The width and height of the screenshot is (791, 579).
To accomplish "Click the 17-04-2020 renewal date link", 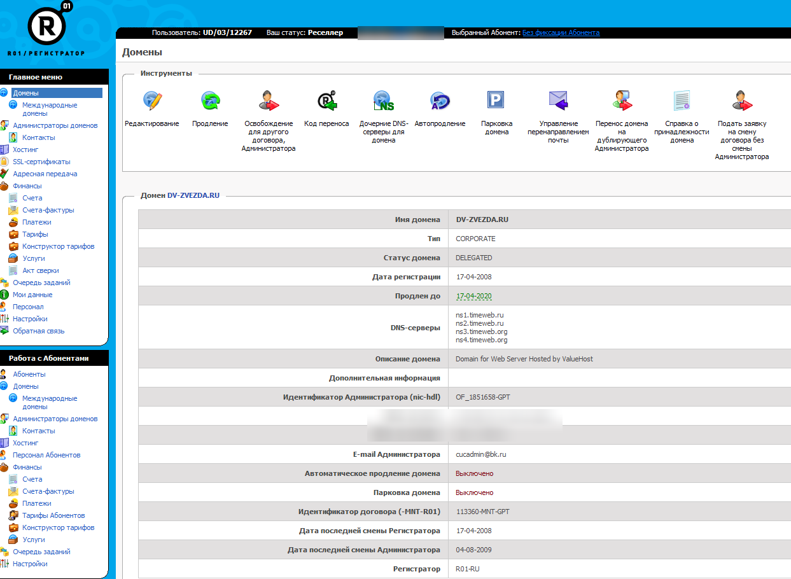I will pyautogui.click(x=473, y=296).
